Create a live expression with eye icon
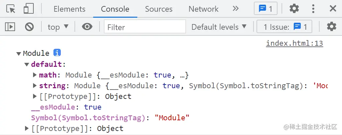342x135 pixels. point(87,27)
